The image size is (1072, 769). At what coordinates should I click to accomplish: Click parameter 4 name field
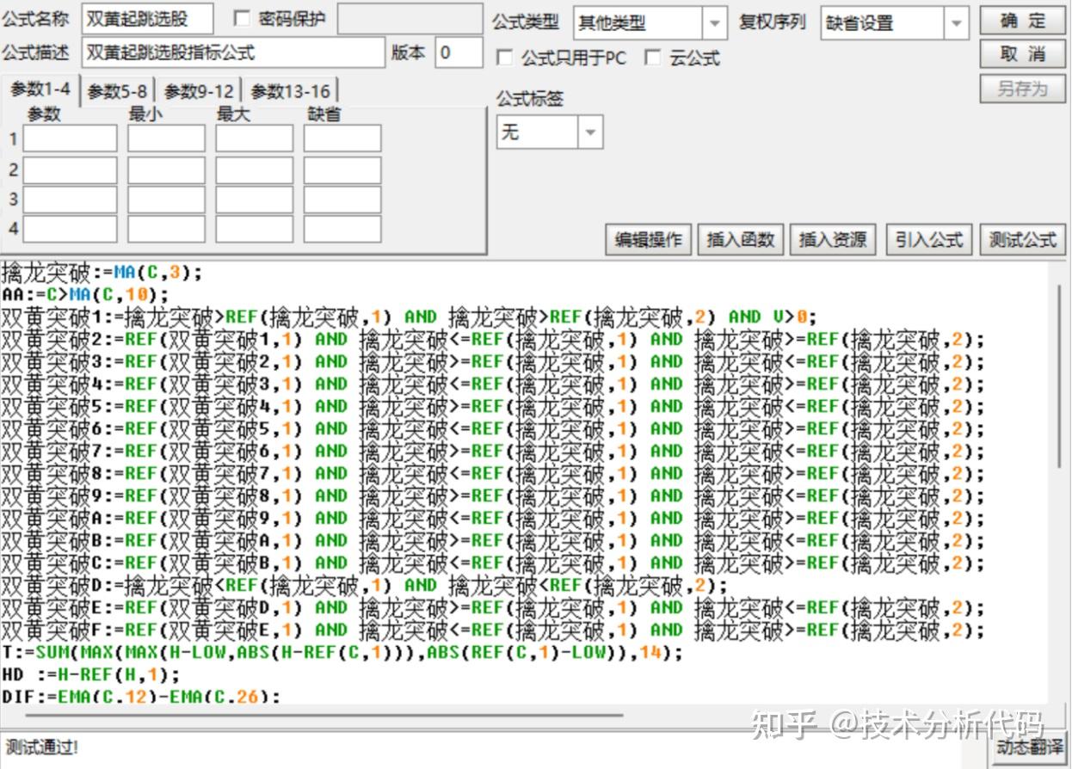tap(70, 229)
